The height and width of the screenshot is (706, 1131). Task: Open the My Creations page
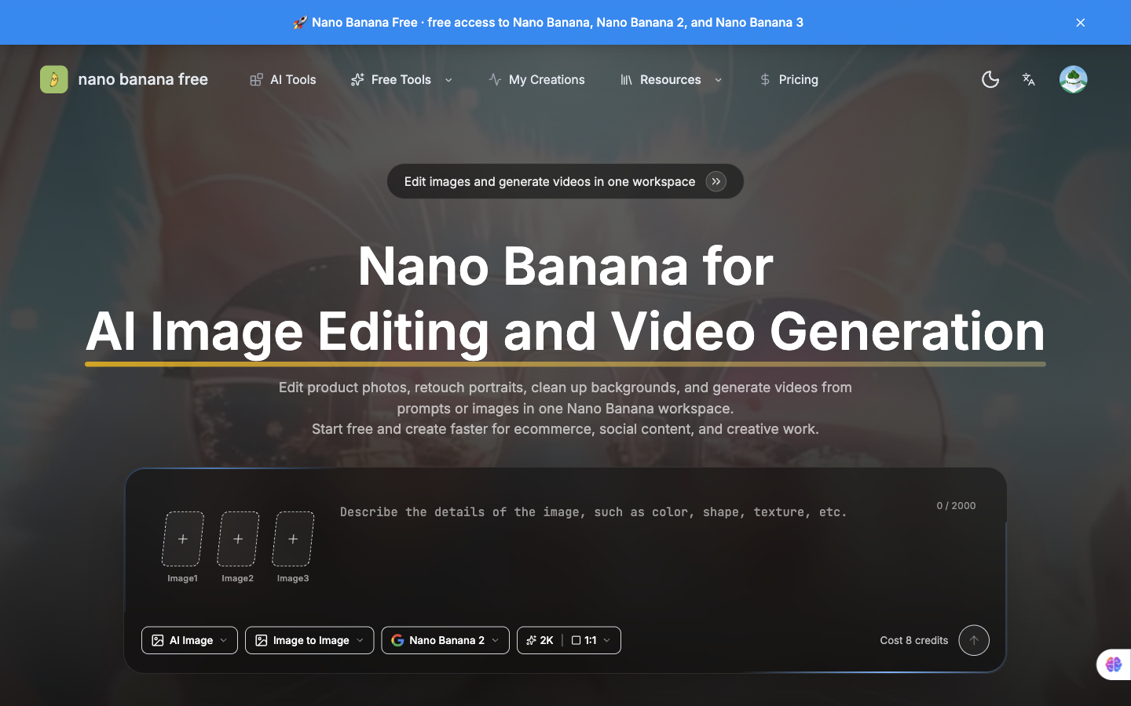pyautogui.click(x=536, y=79)
